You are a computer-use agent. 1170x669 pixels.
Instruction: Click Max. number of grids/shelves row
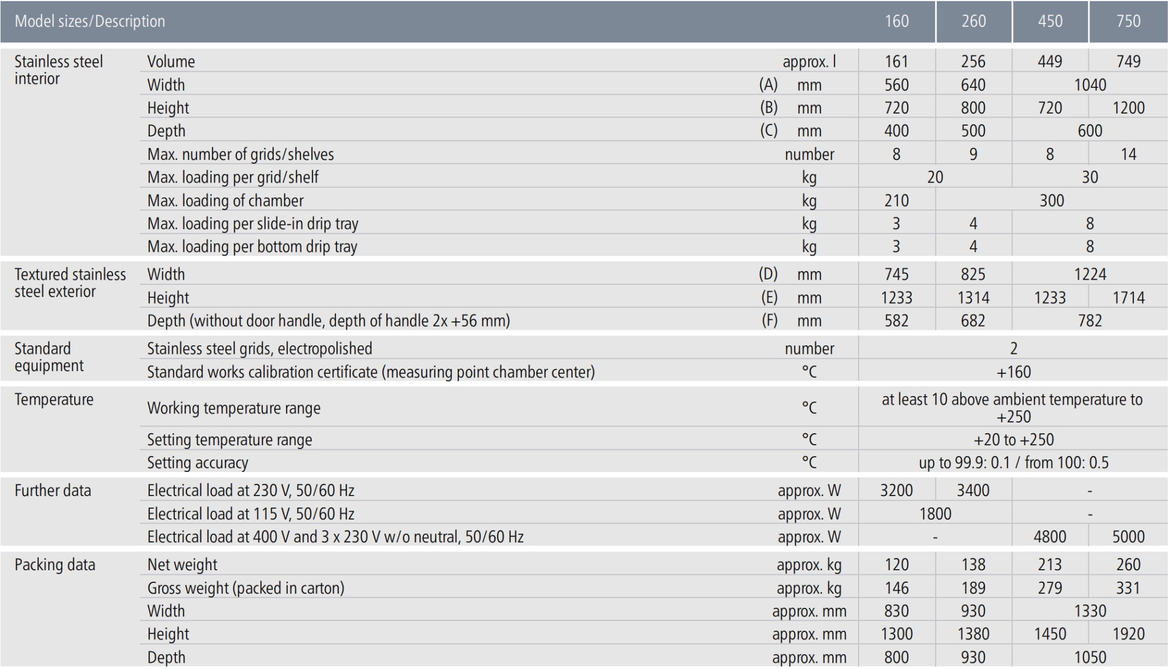coord(654,154)
